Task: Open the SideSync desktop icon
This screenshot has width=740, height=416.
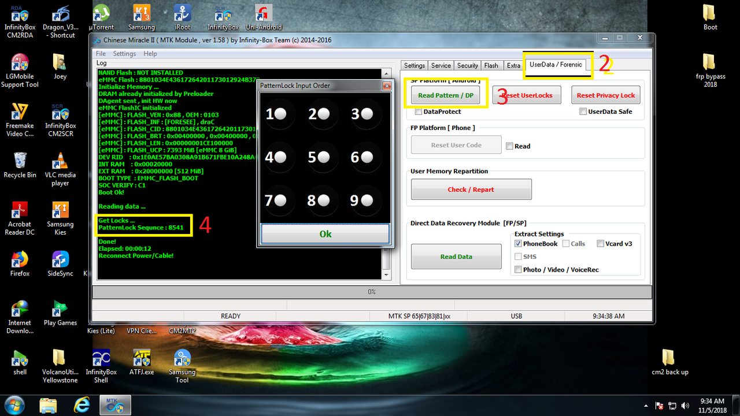Action: 60,263
